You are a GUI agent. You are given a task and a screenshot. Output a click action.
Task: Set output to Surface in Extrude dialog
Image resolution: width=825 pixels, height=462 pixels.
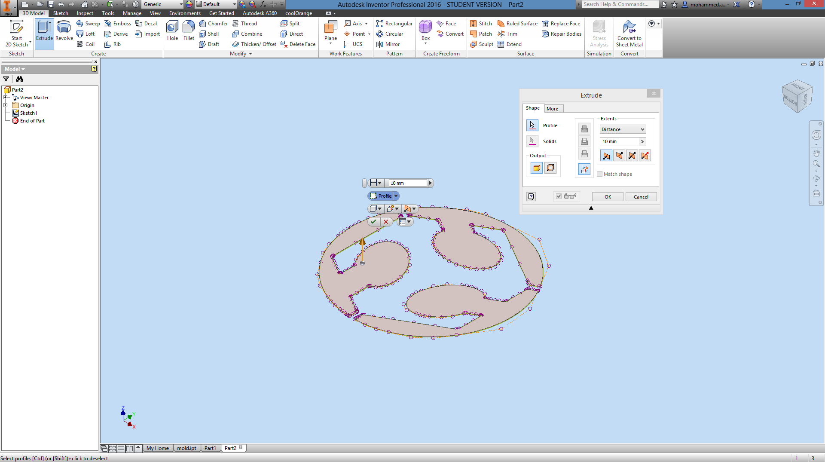[x=550, y=168]
